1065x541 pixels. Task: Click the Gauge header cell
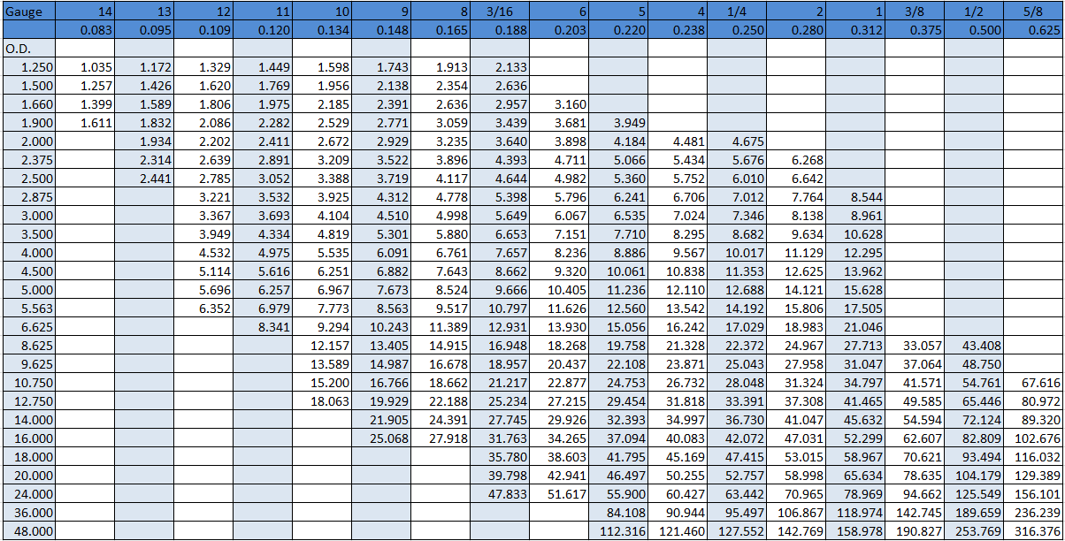coord(28,11)
